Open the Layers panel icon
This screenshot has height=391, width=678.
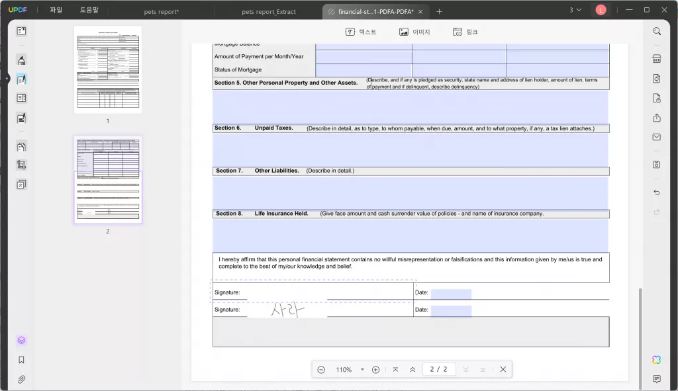point(21,341)
